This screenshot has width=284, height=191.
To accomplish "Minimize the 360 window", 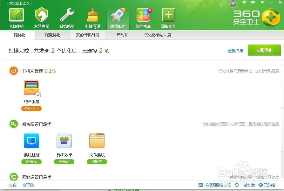I will coord(271,3).
